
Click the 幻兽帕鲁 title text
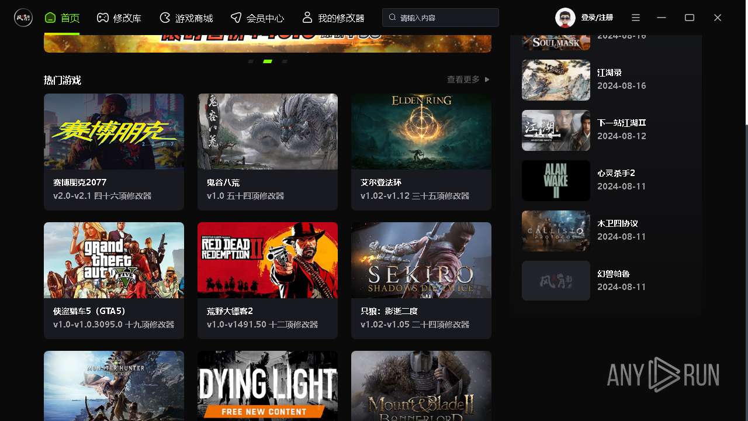(614, 274)
